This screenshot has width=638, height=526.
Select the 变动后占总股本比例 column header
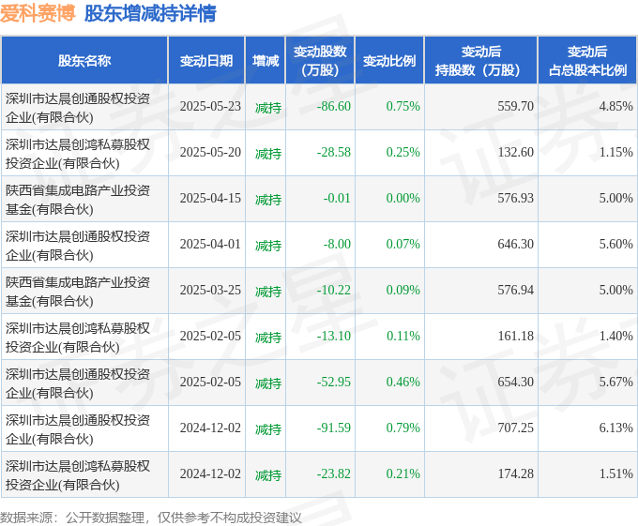[587, 61]
